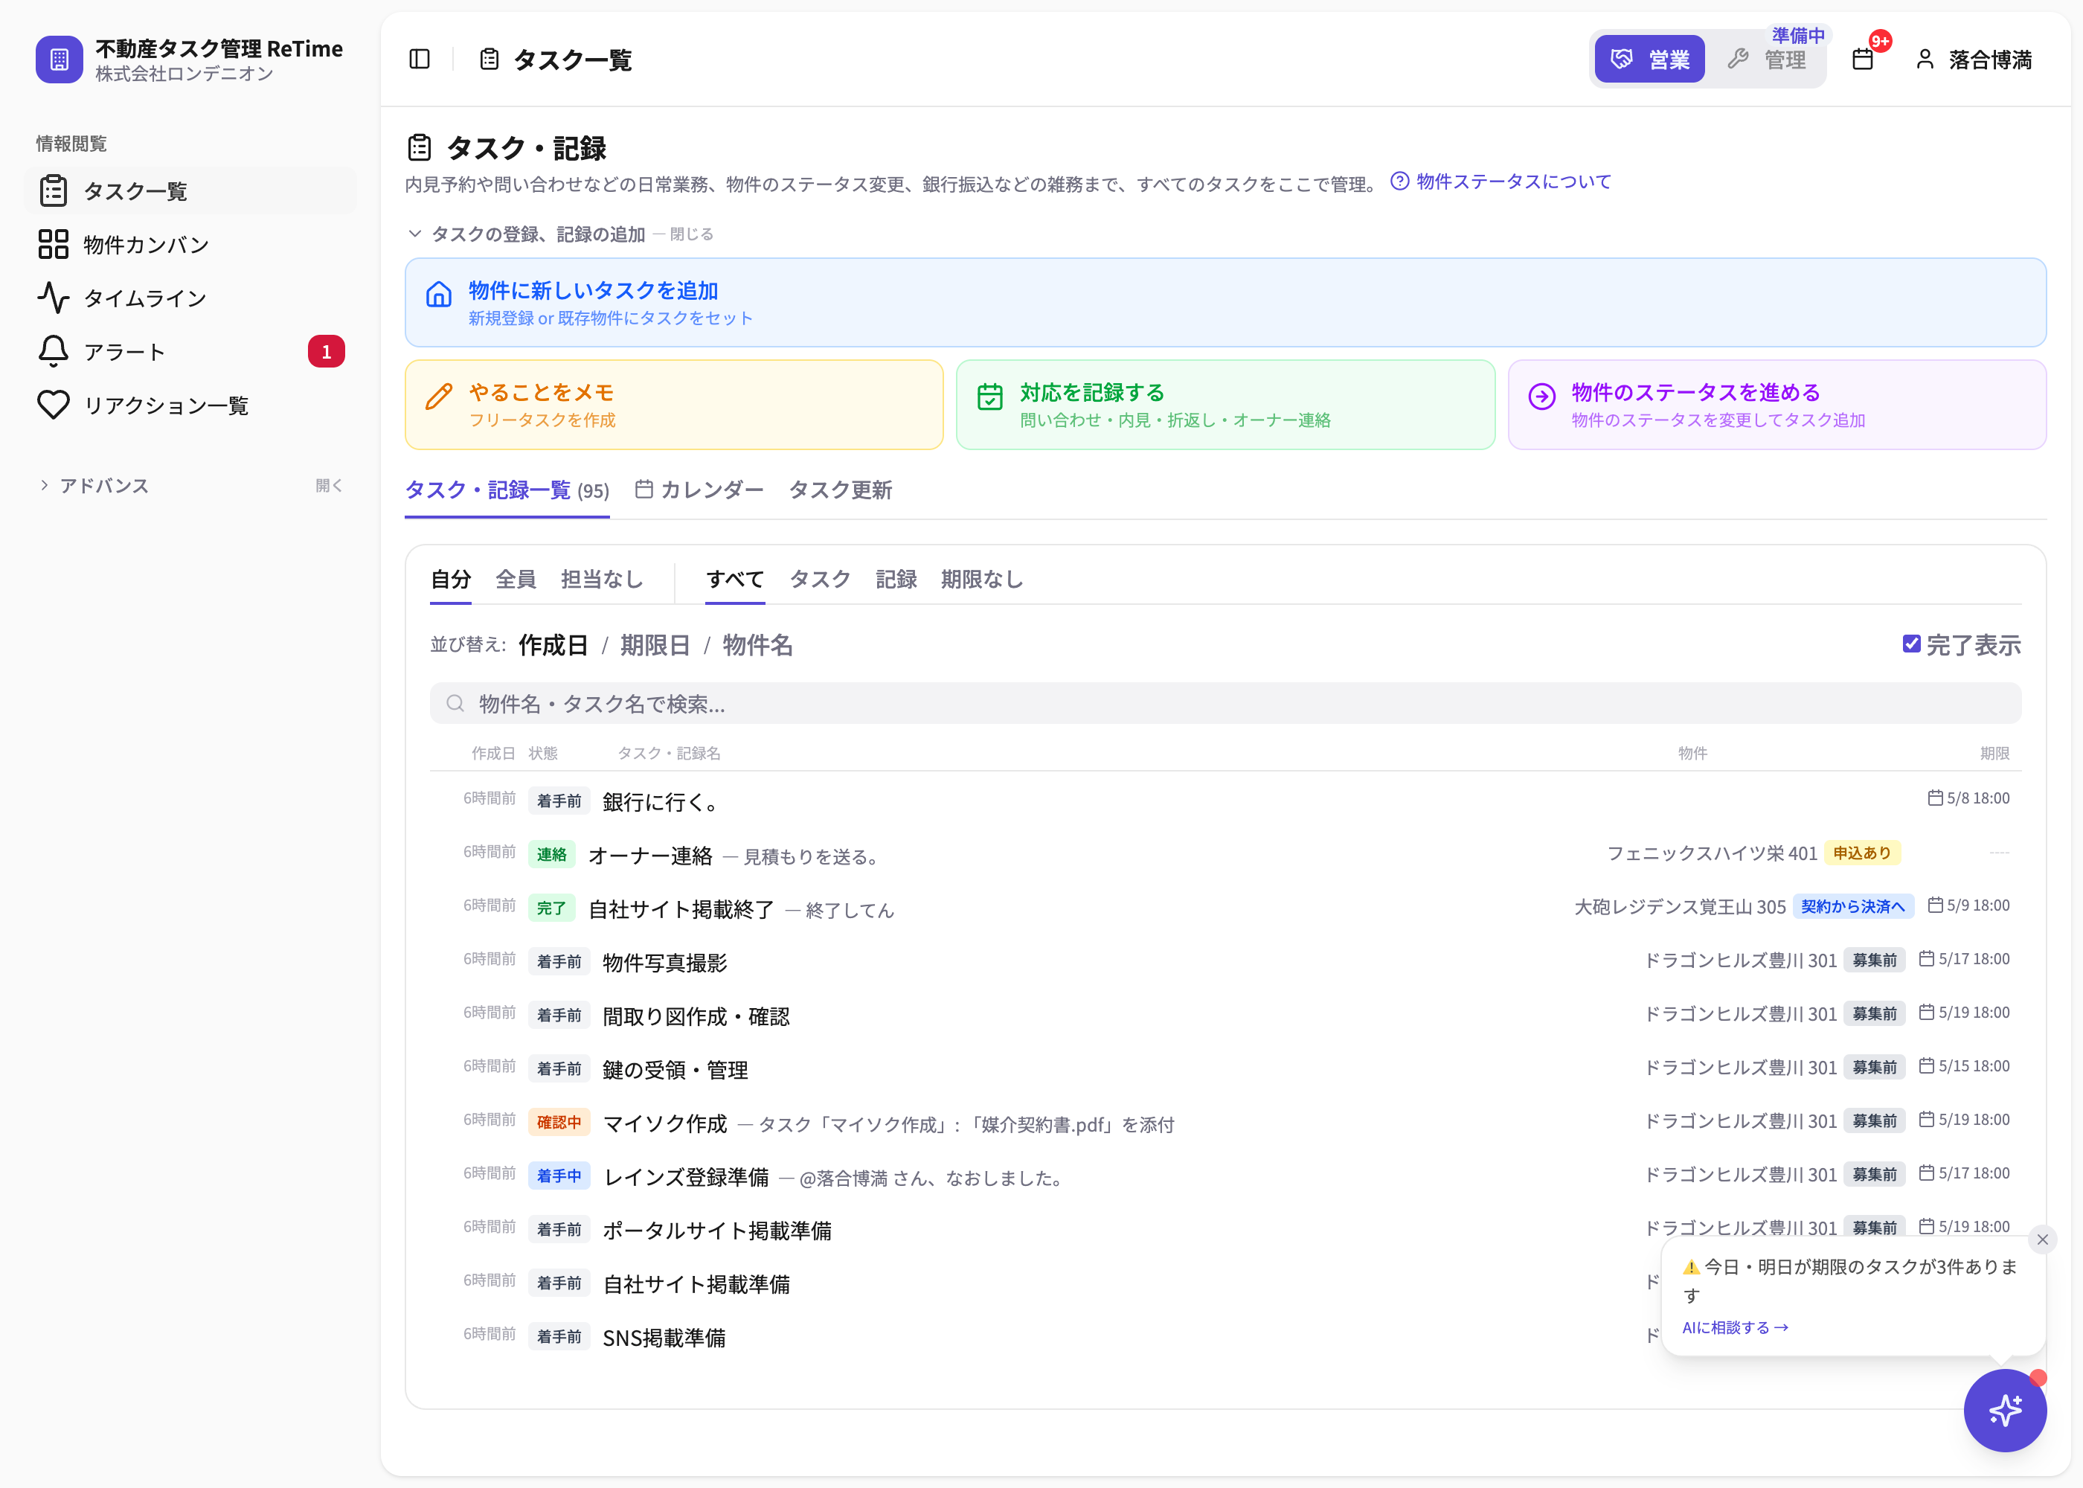Toggle the sidebar panel icon
Viewport: 2083px width, 1488px height.
tap(420, 60)
